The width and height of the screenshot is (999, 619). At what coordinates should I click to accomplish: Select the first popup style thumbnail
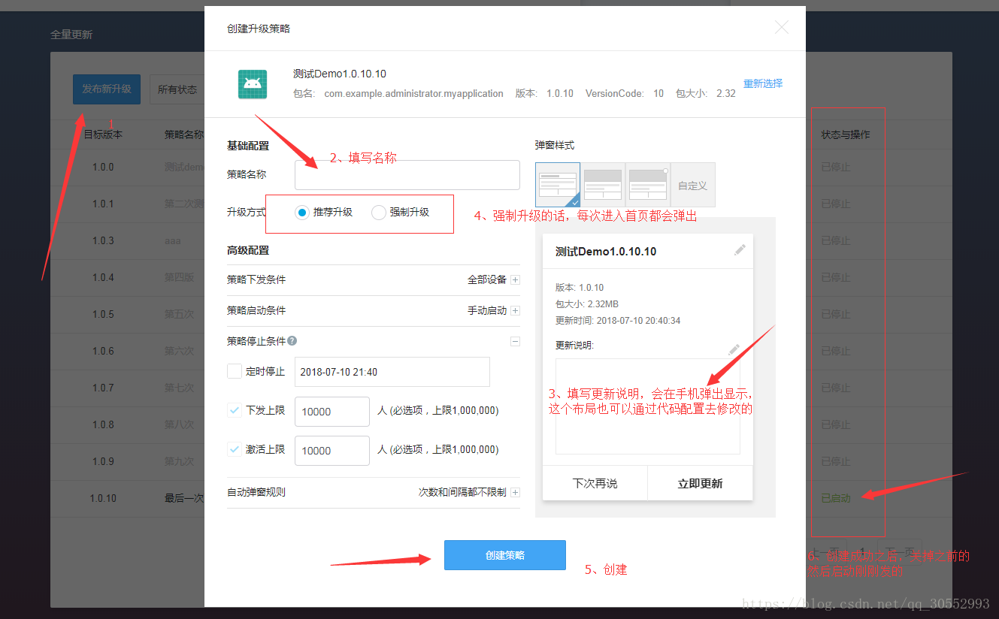pos(558,185)
